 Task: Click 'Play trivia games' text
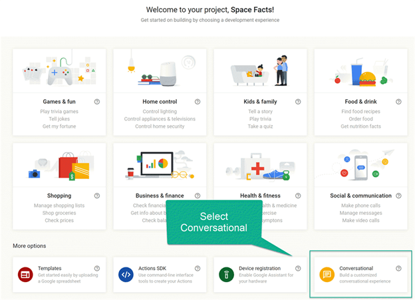[59, 112]
